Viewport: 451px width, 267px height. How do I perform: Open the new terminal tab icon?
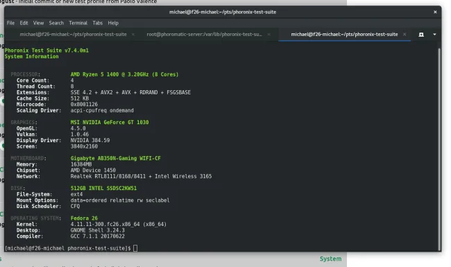pos(421,35)
